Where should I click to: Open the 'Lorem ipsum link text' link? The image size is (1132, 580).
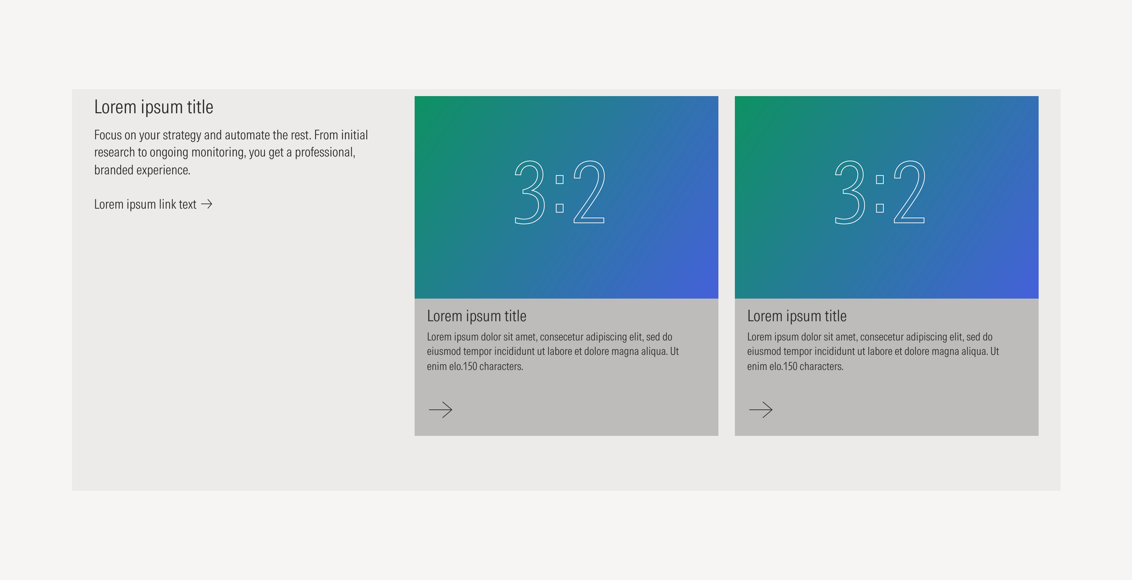click(145, 204)
